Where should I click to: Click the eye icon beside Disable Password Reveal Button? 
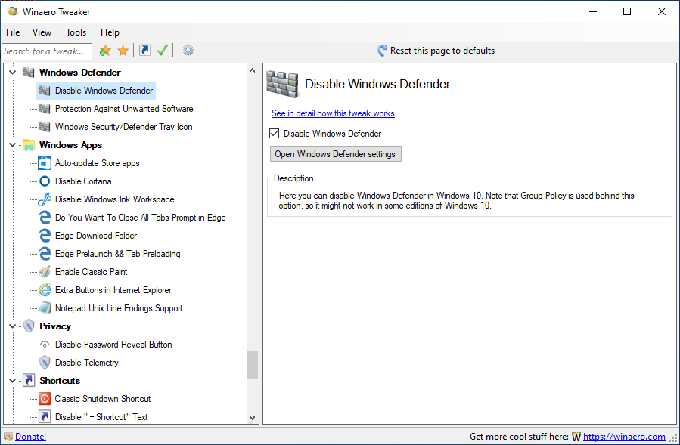tap(44, 345)
